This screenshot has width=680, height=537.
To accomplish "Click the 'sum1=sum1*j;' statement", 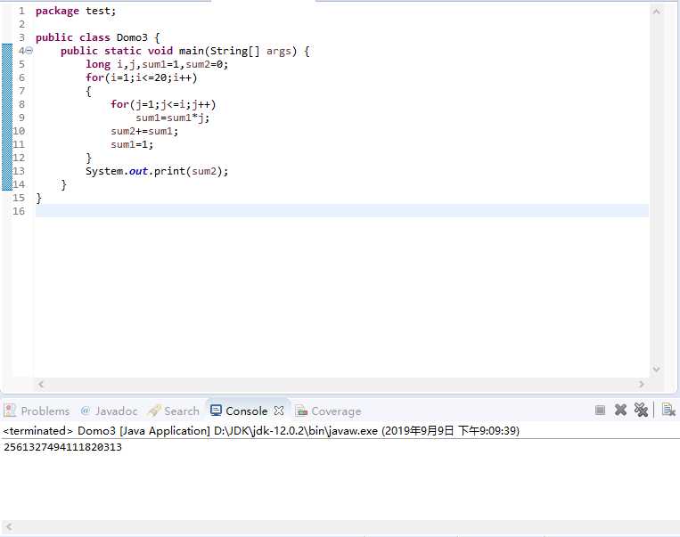I will click(x=173, y=118).
